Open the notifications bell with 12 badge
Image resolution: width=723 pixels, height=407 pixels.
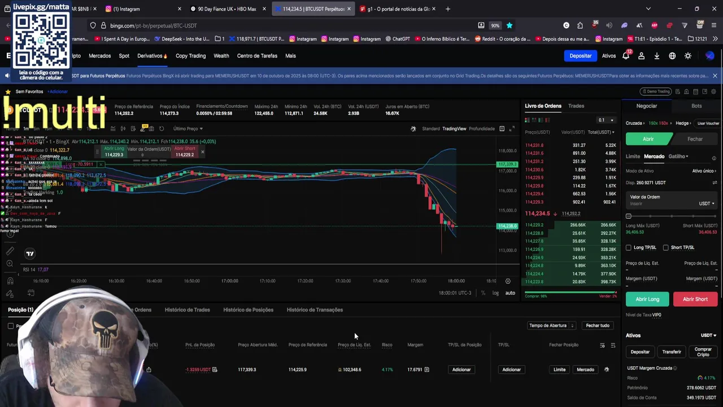(626, 55)
